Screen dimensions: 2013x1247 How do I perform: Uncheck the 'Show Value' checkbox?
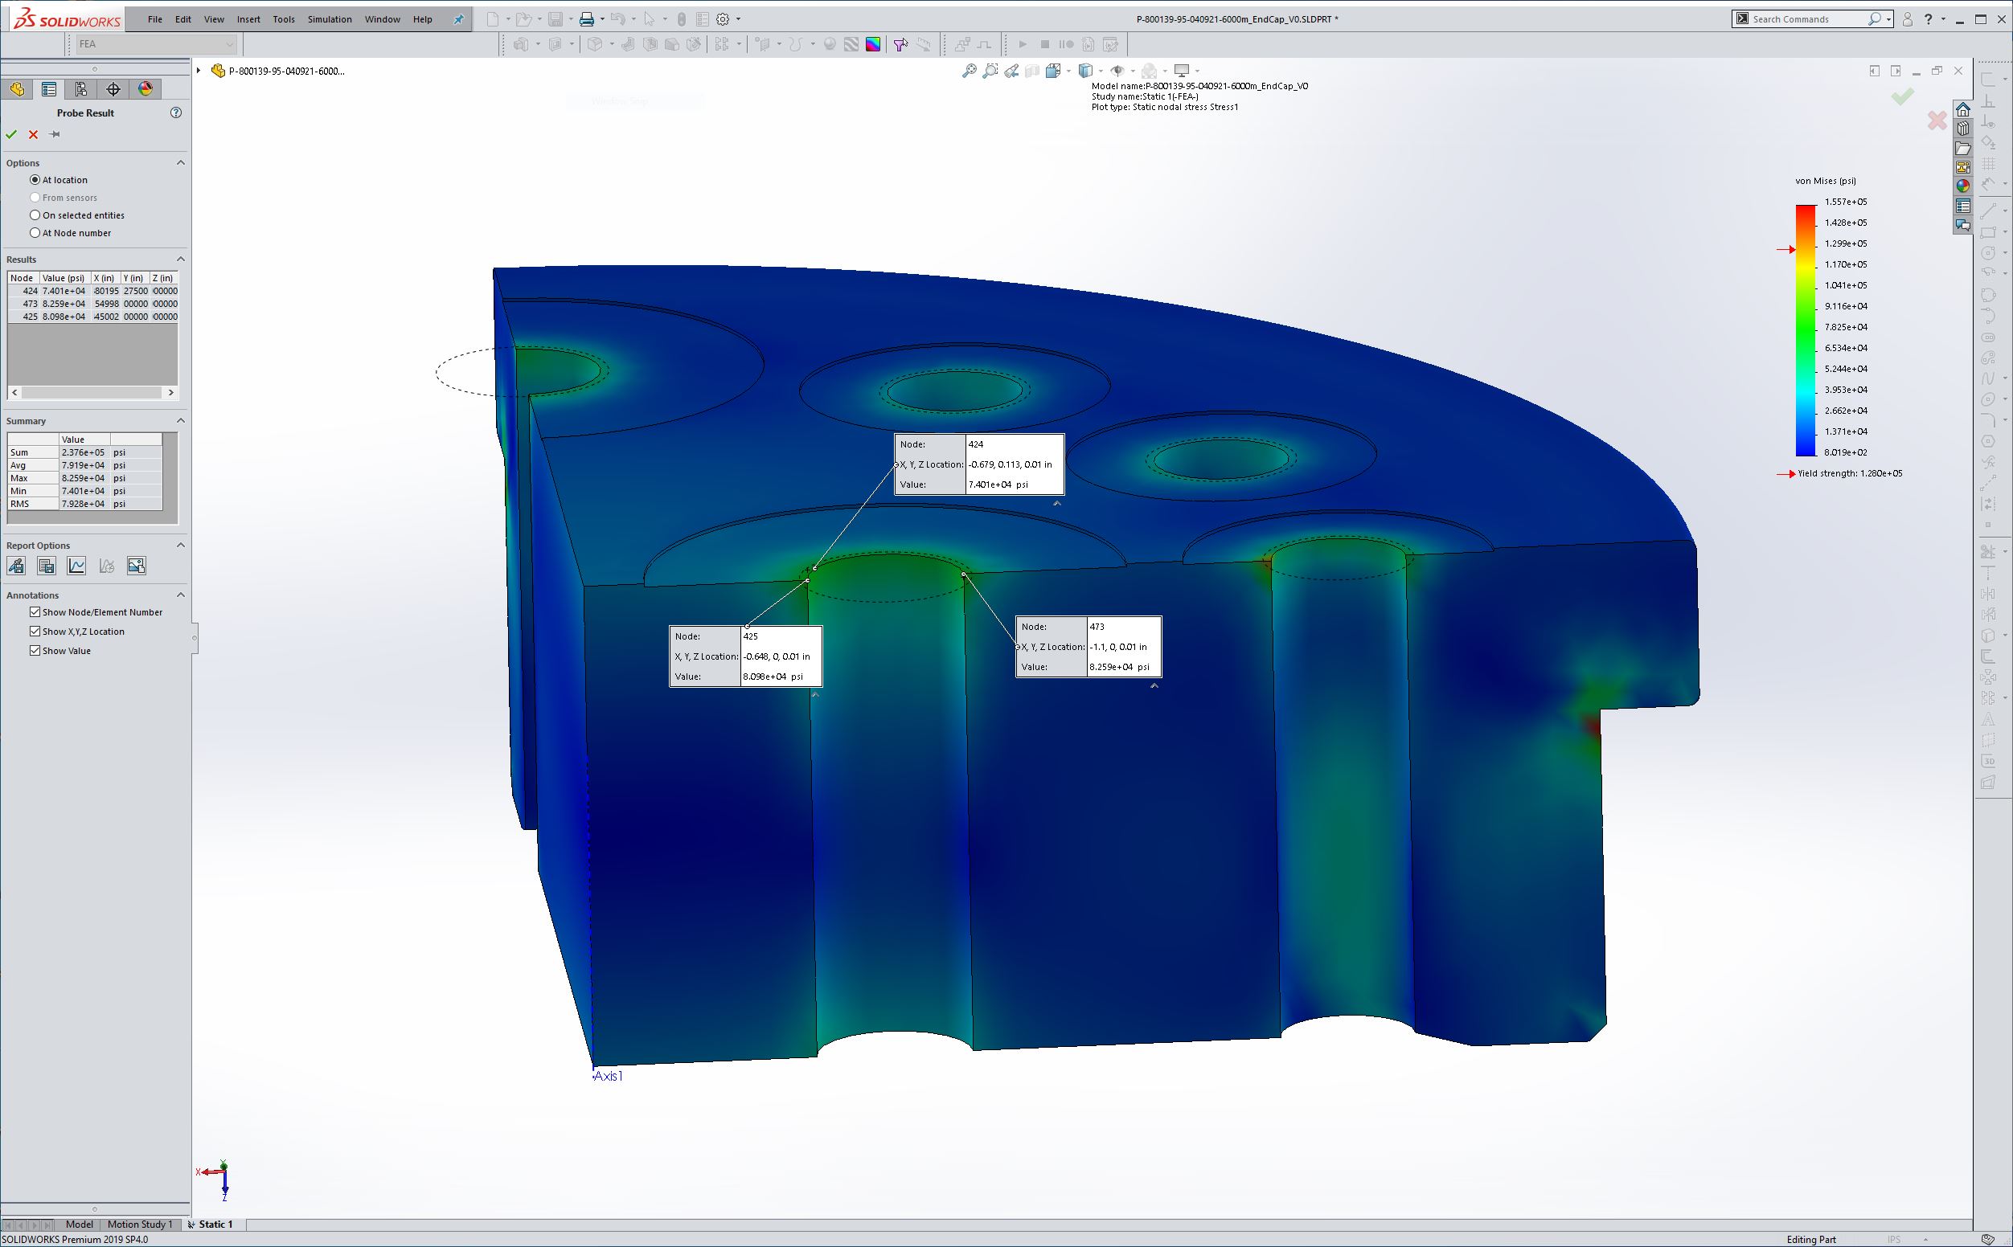[x=35, y=651]
